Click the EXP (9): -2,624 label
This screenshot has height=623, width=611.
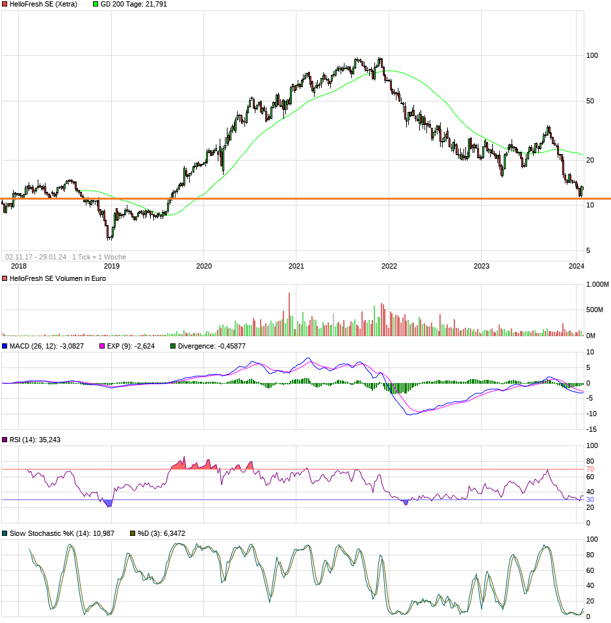click(131, 346)
